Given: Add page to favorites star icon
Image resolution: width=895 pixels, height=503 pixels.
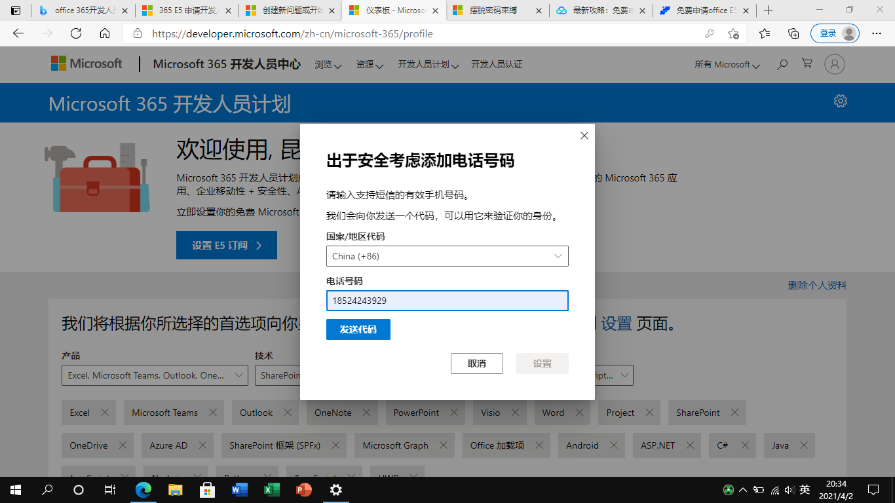Looking at the screenshot, I should pyautogui.click(x=733, y=33).
